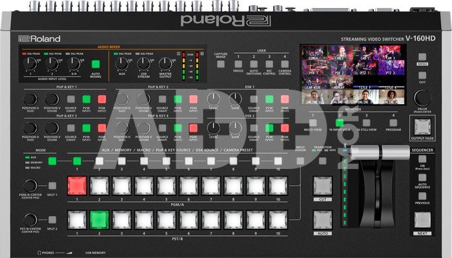Select MONITOR 2 16 INPUT-VIEW button
Viewport: 452px width, 258px height.
pyautogui.click(x=340, y=123)
